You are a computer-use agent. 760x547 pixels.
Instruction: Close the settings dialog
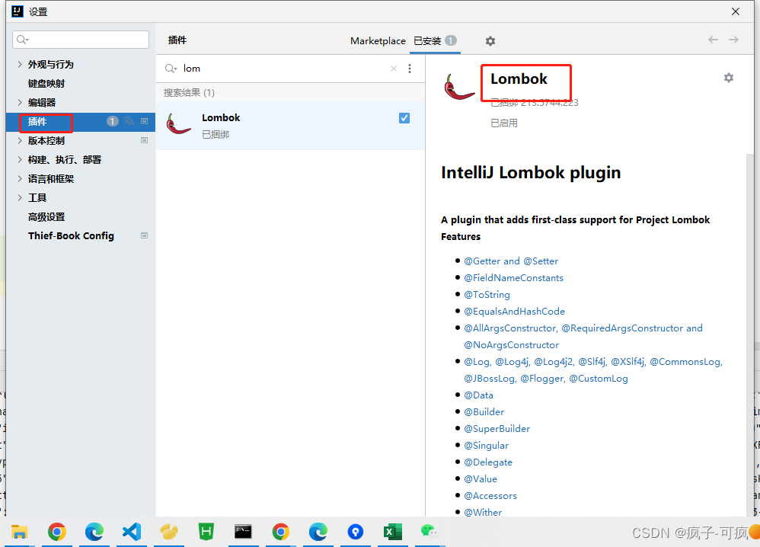pos(736,11)
